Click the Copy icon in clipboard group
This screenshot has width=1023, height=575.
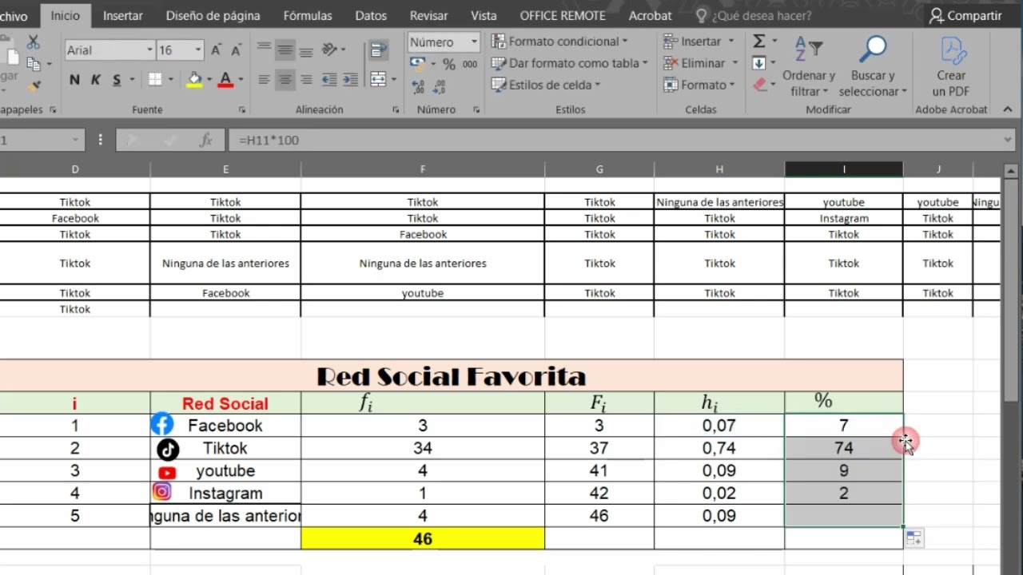point(34,63)
